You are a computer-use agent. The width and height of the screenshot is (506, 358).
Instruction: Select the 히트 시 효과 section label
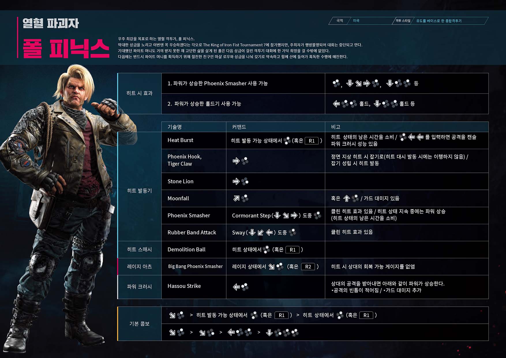pyautogui.click(x=139, y=93)
